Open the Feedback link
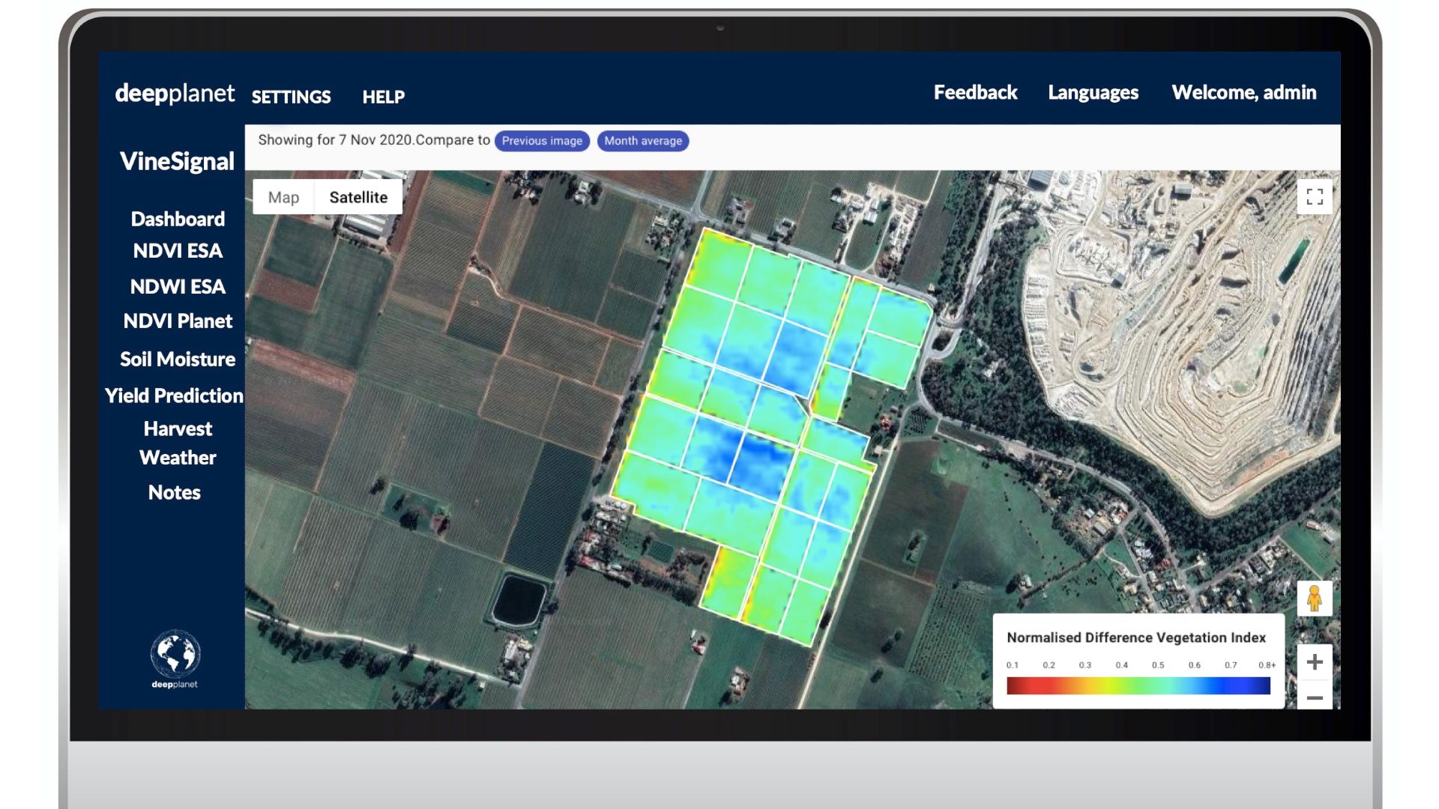Viewport: 1439px width, 809px height. (975, 93)
